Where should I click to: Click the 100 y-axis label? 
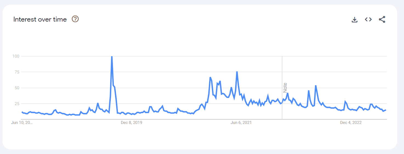point(16,56)
